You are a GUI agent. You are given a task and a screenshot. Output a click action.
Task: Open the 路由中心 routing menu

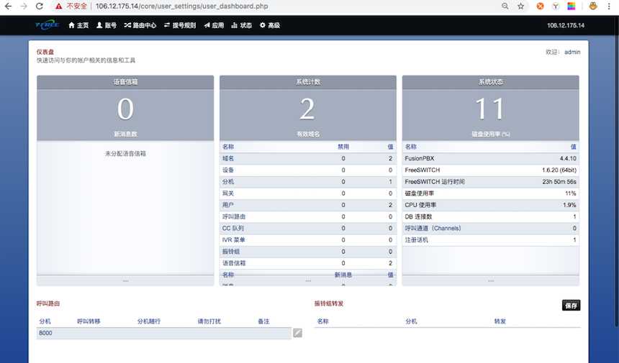click(x=140, y=25)
